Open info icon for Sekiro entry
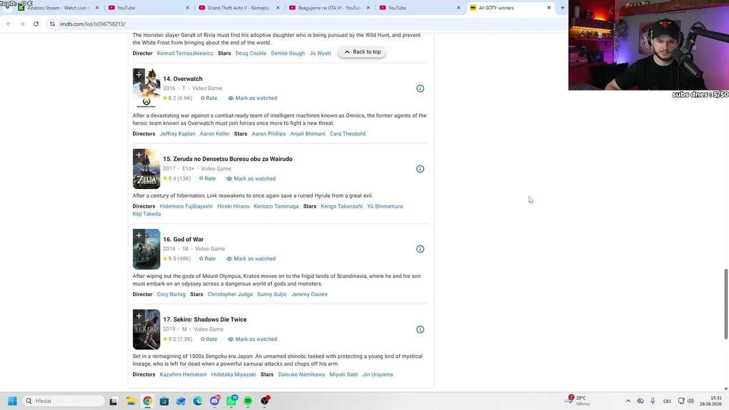729x410 pixels. (x=420, y=329)
